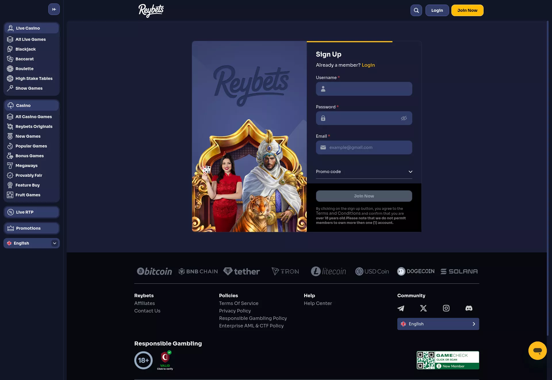552x380 pixels.
Task: Open Help Center footer link
Action: pos(318,303)
